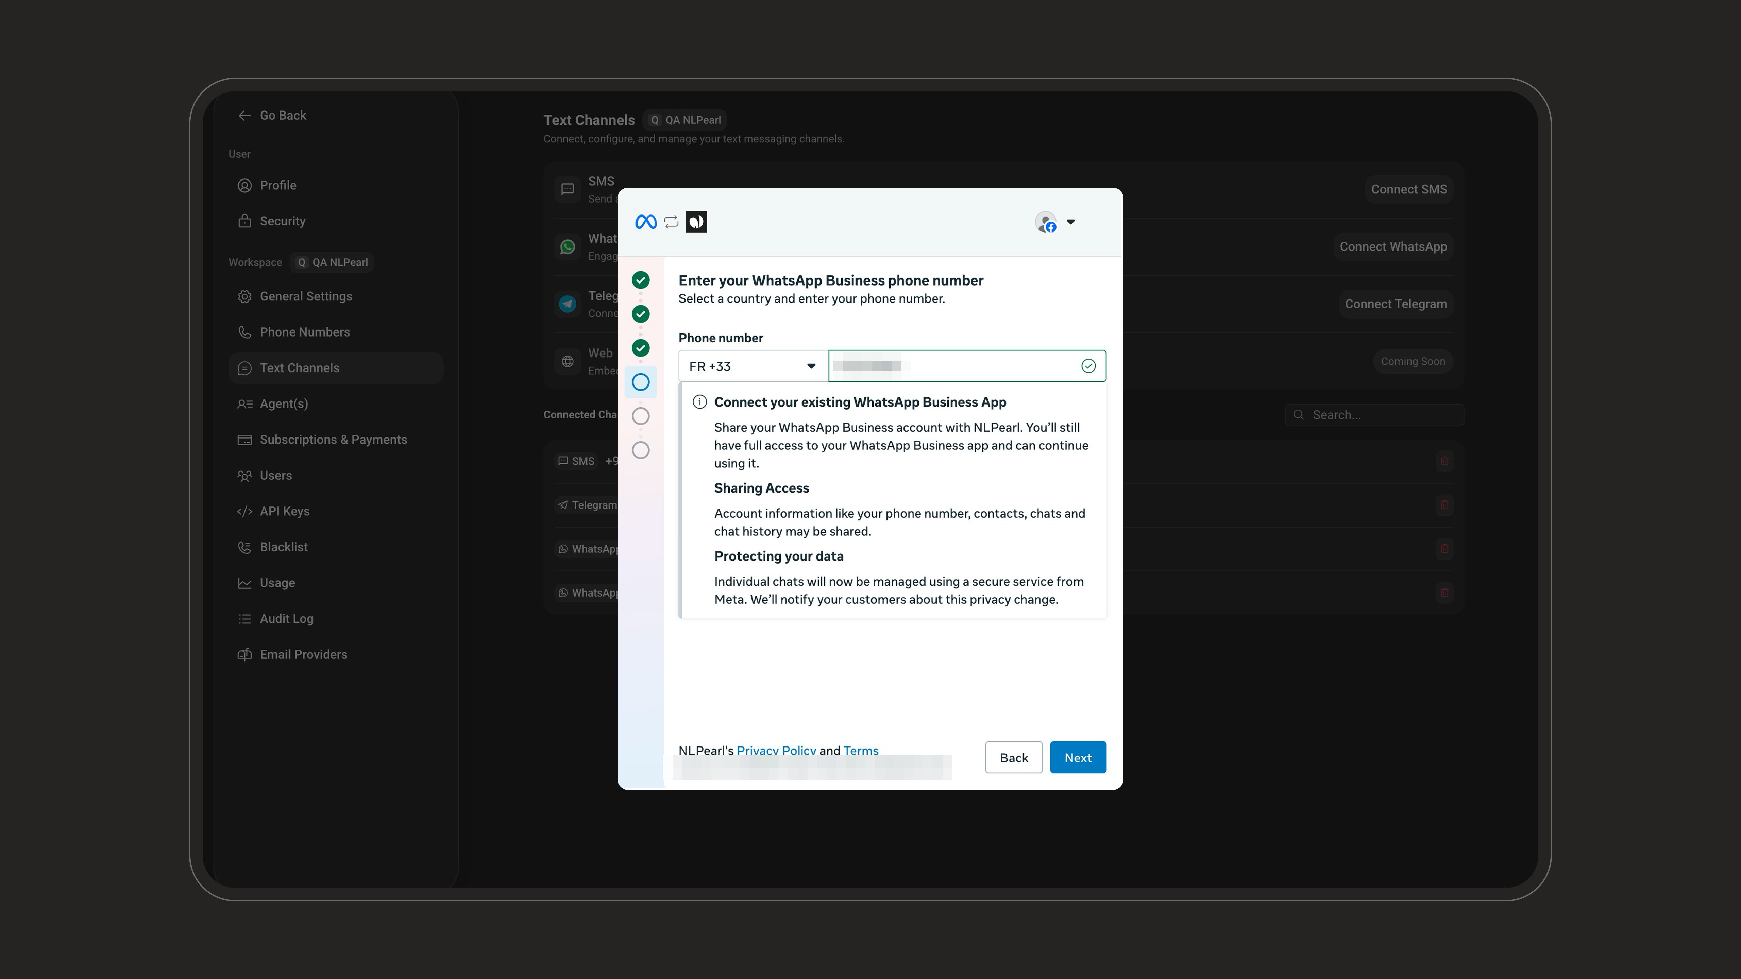Open General Settings in the sidebar
Viewport: 1741px width, 979px height.
point(335,296)
